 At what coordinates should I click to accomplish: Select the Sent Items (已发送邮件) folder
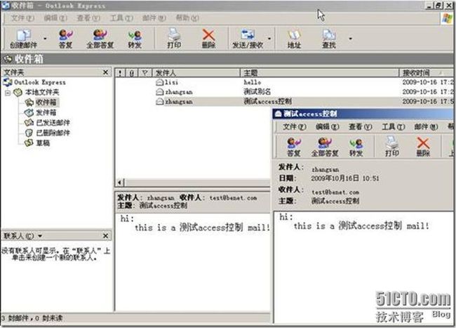(x=53, y=123)
